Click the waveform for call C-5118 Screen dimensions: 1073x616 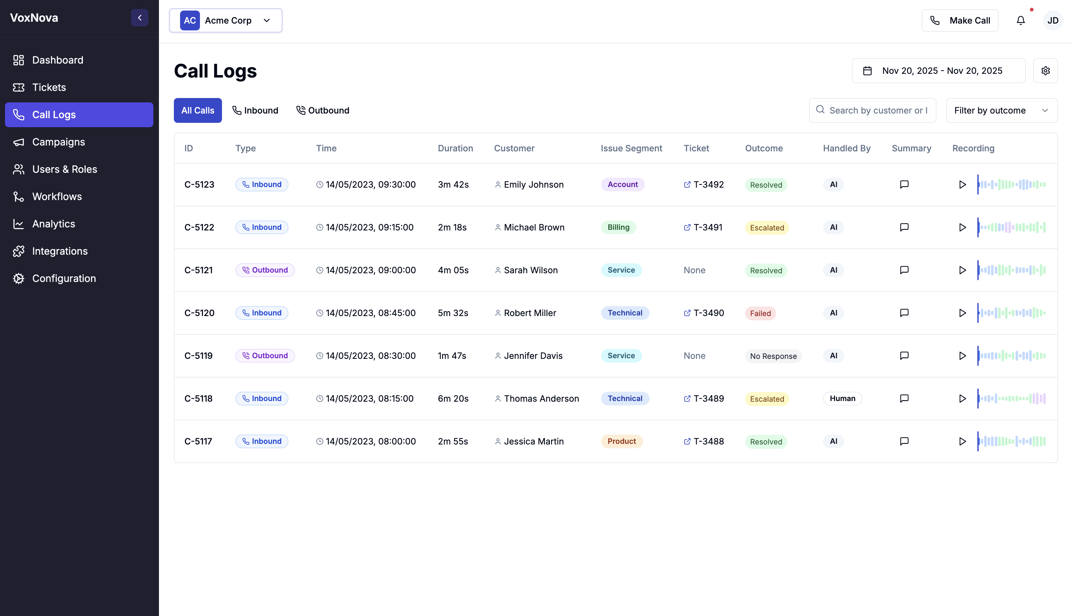pyautogui.click(x=1012, y=398)
